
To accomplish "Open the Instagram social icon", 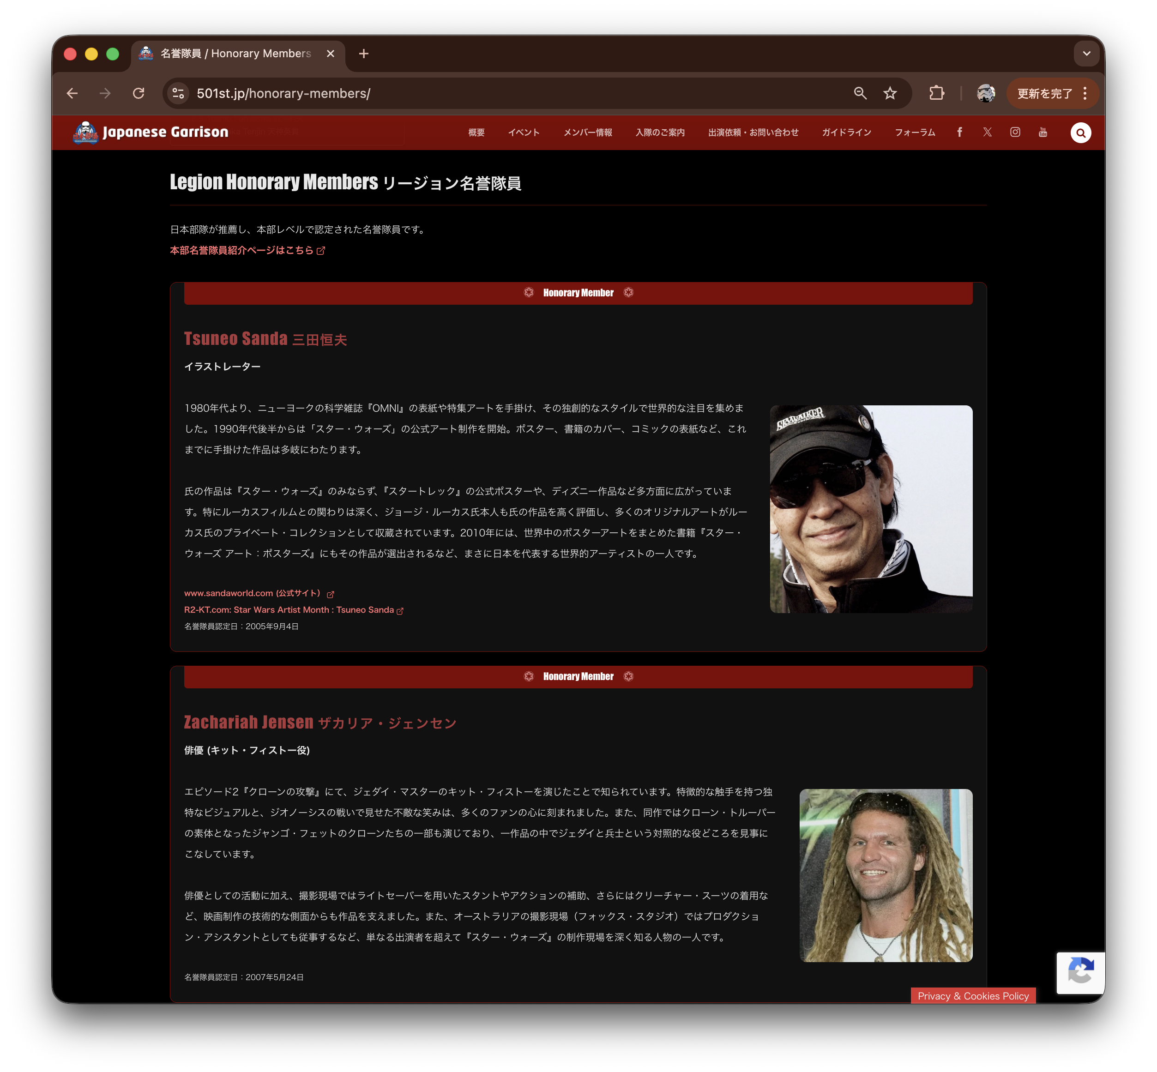I will [1015, 132].
